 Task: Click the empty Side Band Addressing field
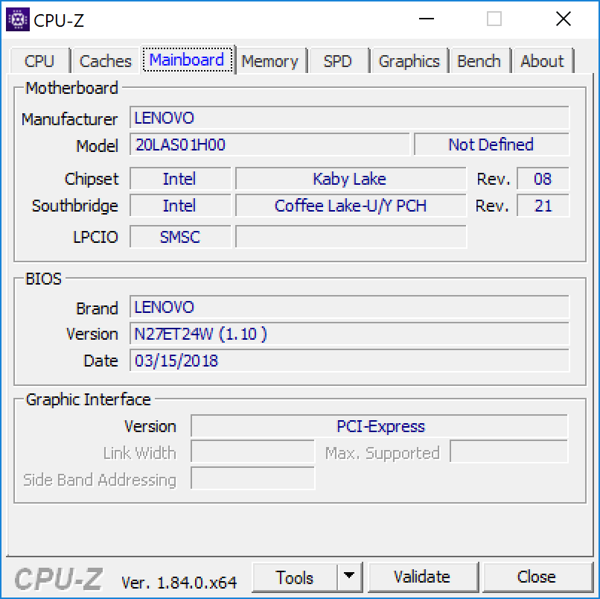253,479
